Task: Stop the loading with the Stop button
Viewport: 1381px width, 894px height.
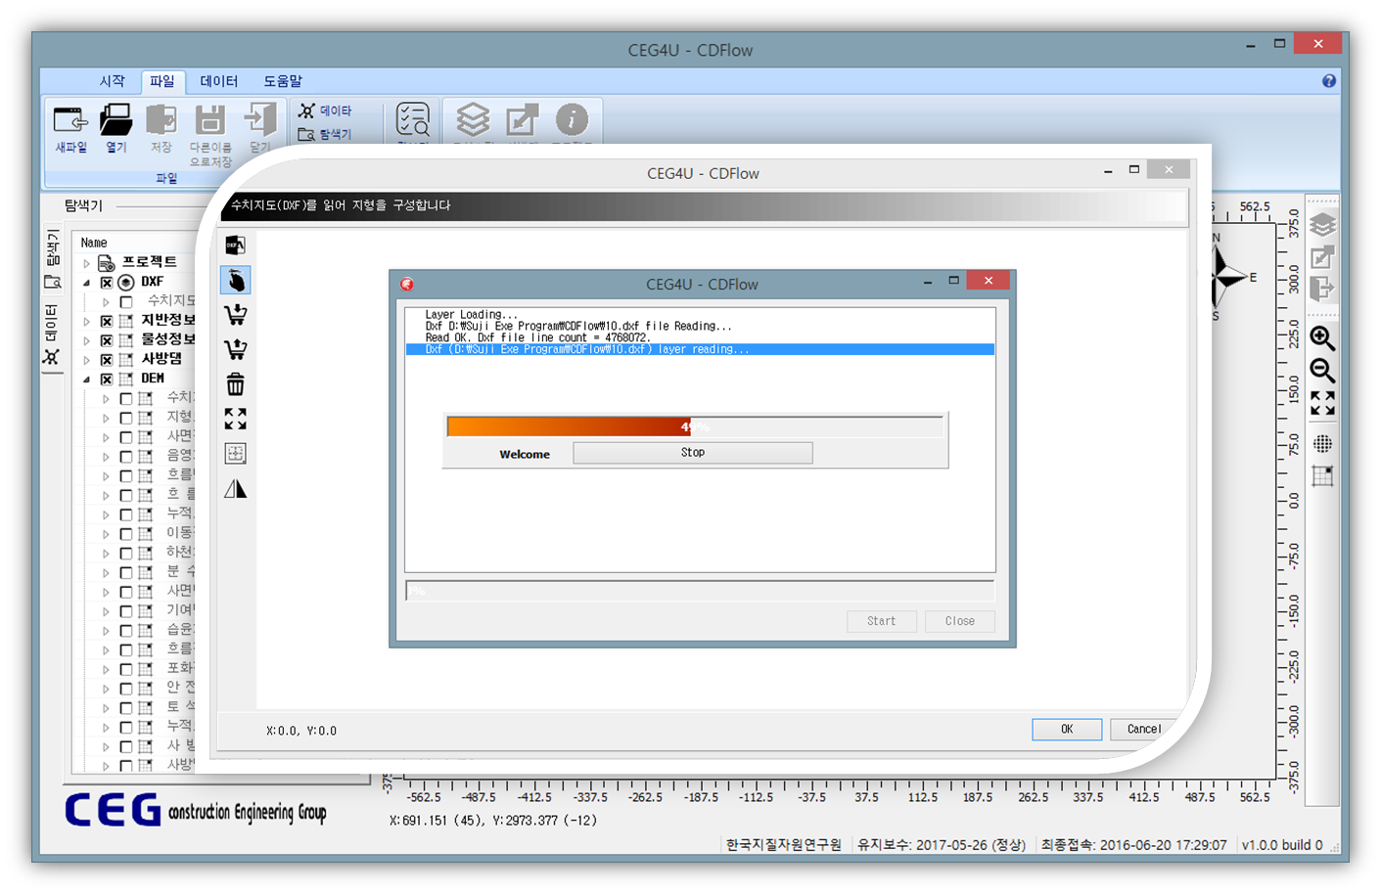Action: tap(693, 453)
